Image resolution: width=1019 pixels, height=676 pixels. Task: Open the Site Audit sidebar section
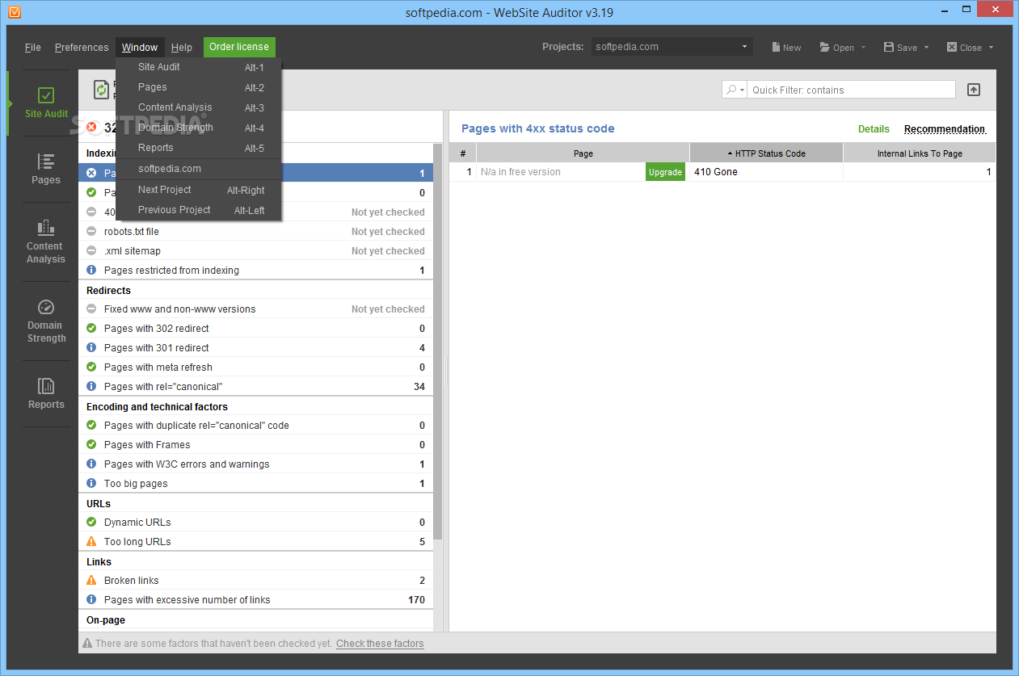click(x=46, y=103)
